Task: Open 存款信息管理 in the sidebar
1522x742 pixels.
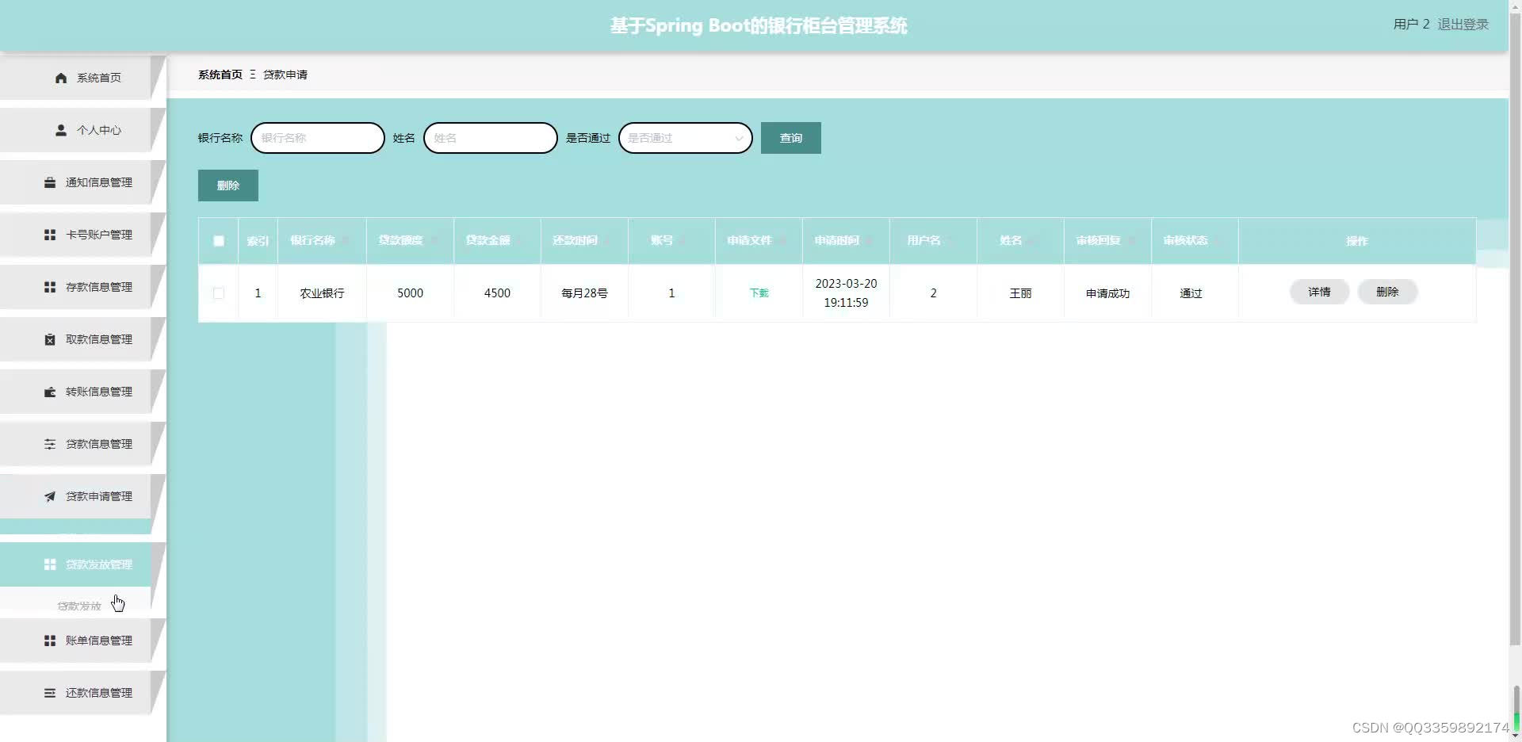Action: coord(76,287)
